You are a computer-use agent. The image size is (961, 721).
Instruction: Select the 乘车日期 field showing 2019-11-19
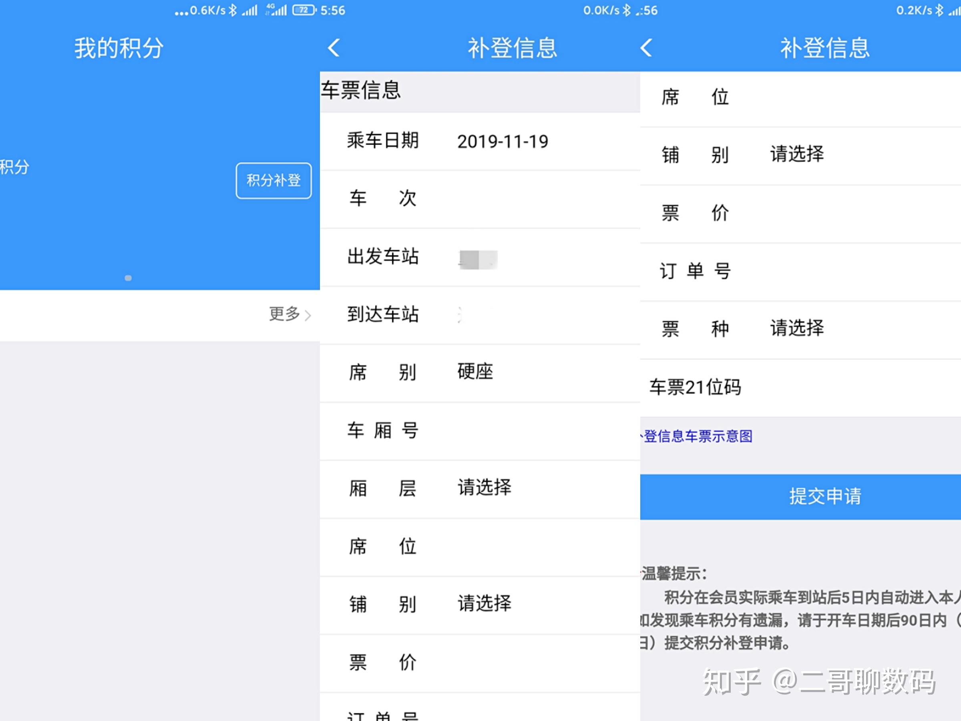point(480,141)
